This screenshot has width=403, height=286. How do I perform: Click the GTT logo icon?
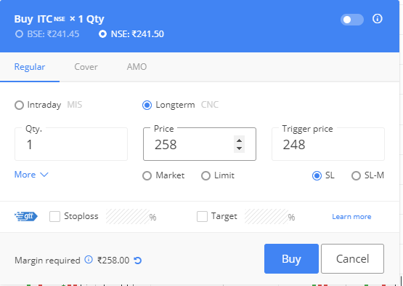tap(26, 216)
